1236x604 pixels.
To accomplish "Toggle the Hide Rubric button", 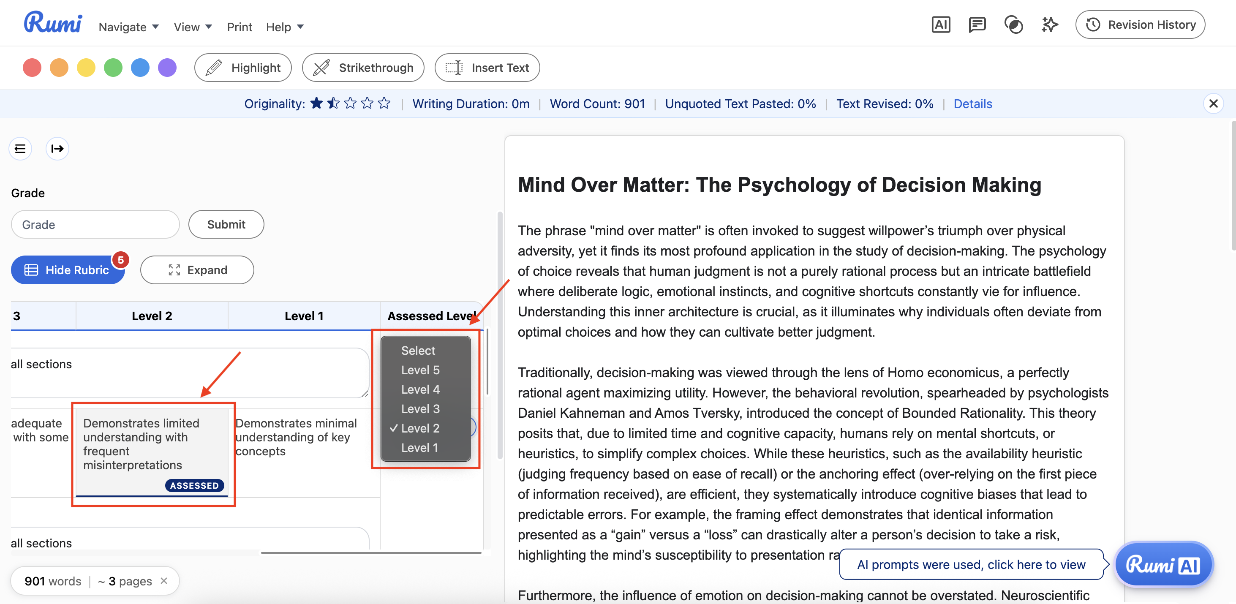I will (68, 270).
